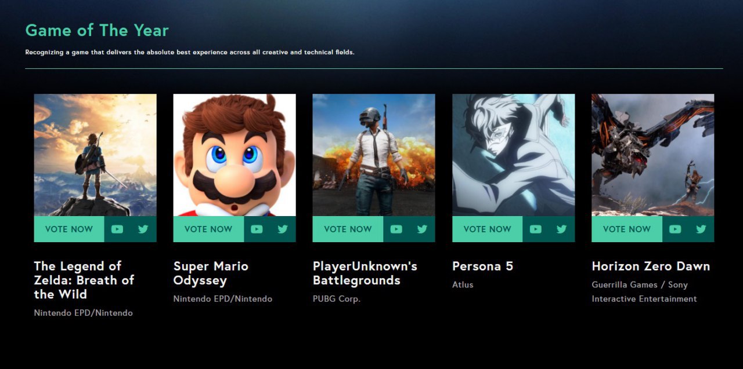Tweet Horizon Zero Dawn nomination
Image resolution: width=743 pixels, height=369 pixels.
click(701, 229)
